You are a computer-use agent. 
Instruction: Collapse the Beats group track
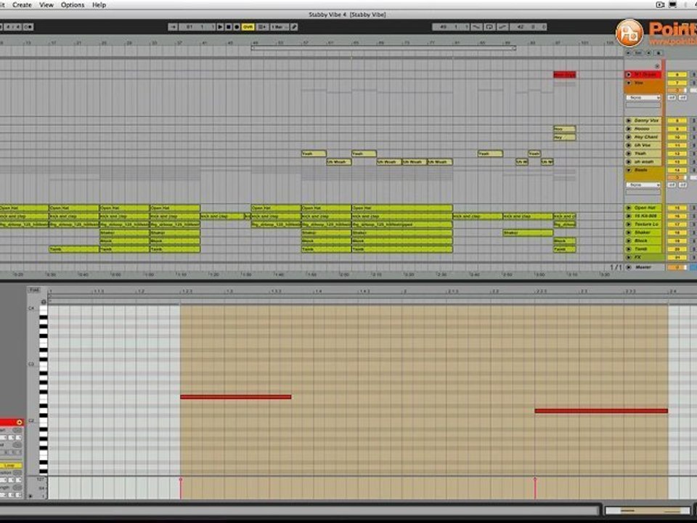(x=629, y=170)
